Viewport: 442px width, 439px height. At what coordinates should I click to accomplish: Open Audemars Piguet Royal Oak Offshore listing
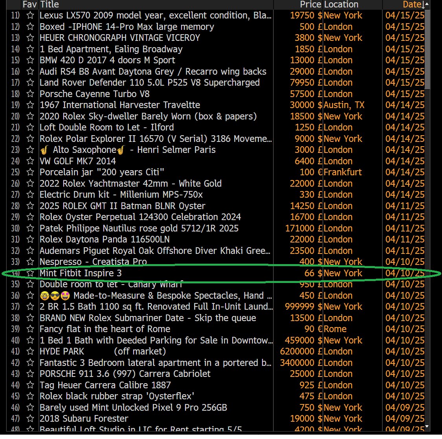(155, 251)
